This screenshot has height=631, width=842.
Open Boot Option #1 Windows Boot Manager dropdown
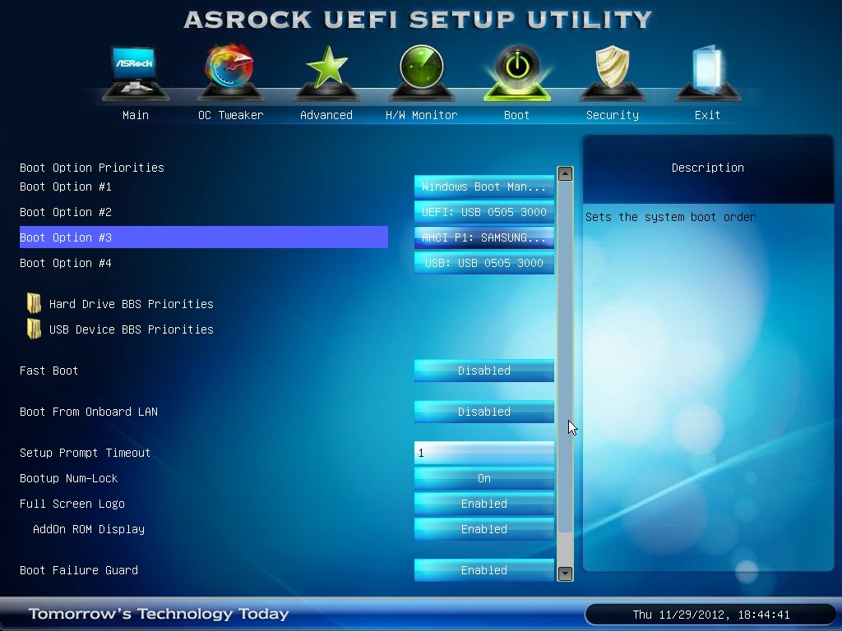pos(483,187)
